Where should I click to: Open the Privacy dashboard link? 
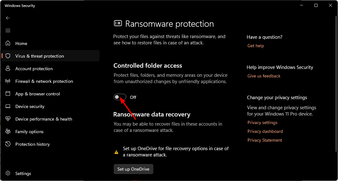[265, 131]
